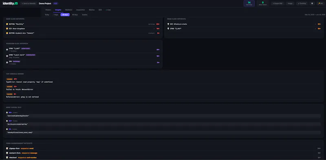Image resolution: width=326 pixels, height=160 pixels.
Task: Choose the 90 days date range
Action: tap(75, 15)
